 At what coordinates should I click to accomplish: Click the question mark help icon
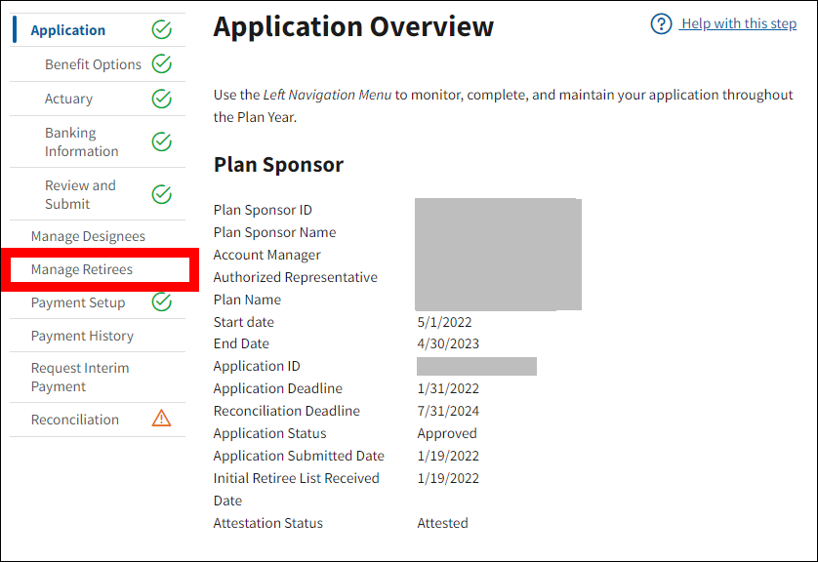point(661,23)
